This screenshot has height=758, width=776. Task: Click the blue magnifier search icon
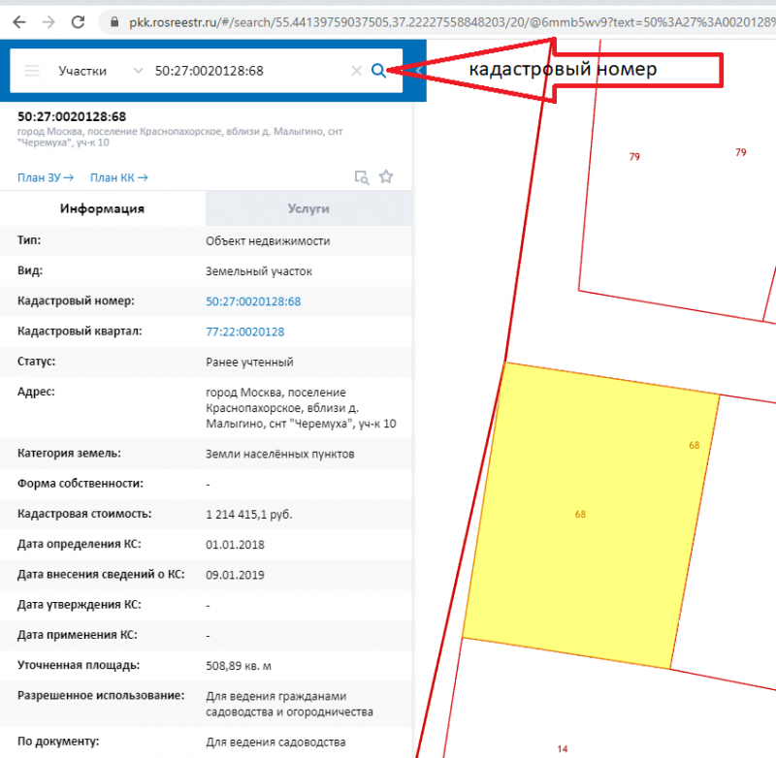click(379, 70)
